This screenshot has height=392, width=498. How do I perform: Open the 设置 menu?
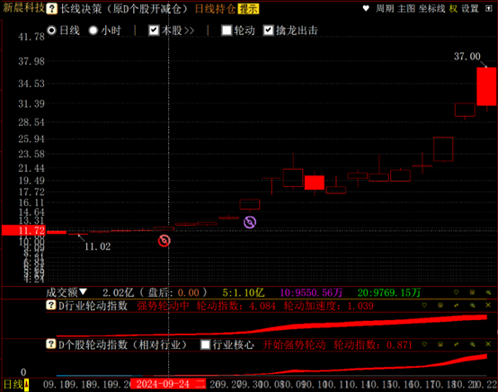[x=470, y=9]
